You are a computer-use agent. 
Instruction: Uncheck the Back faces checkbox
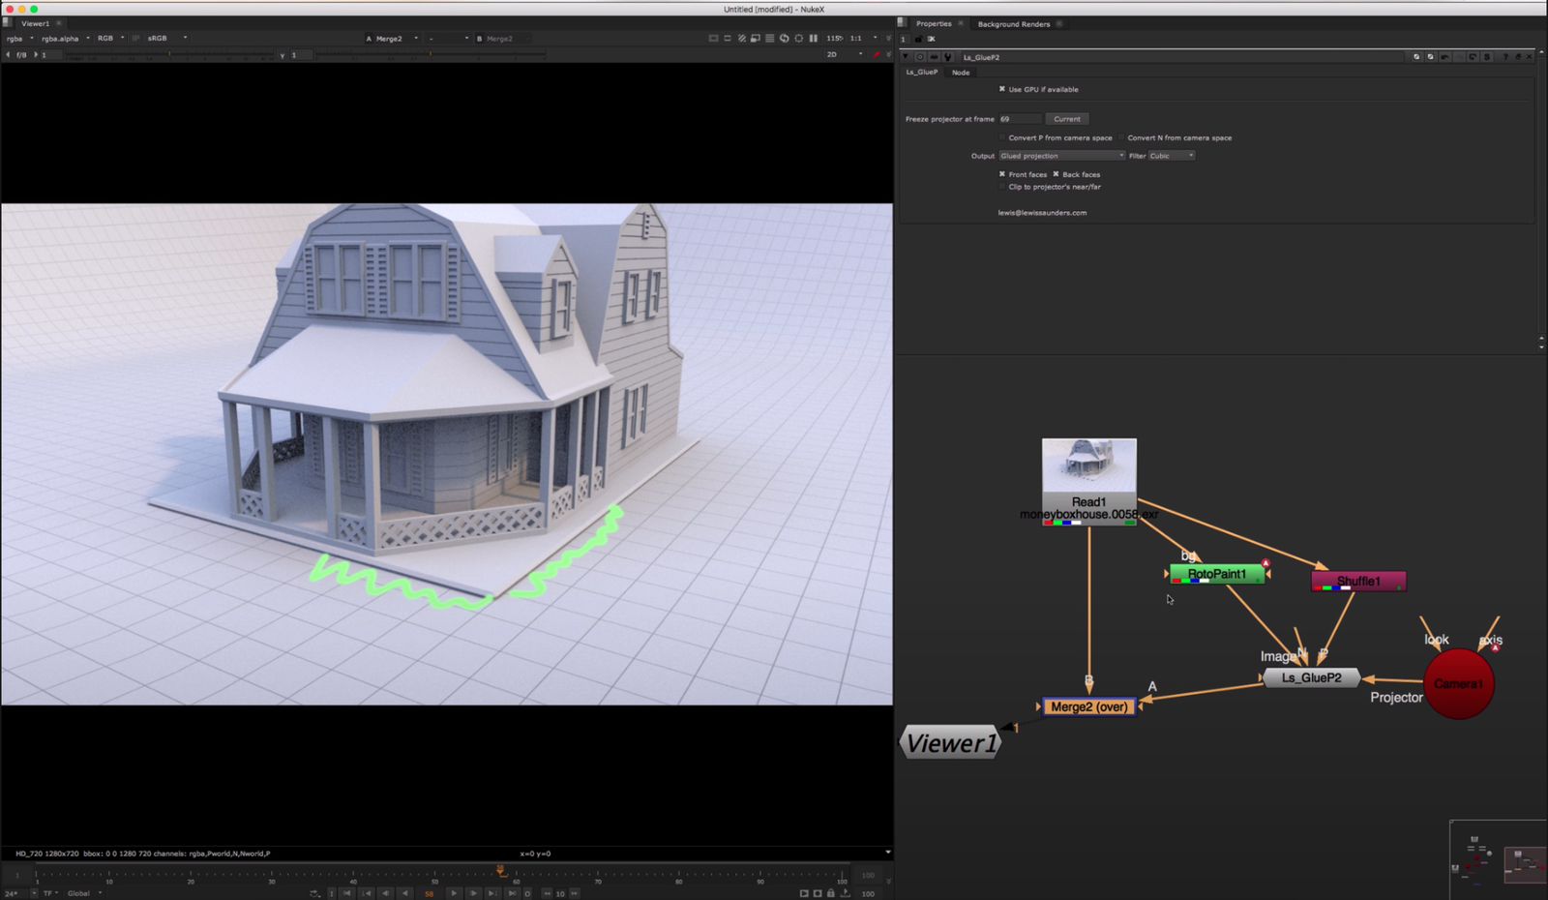click(1056, 174)
